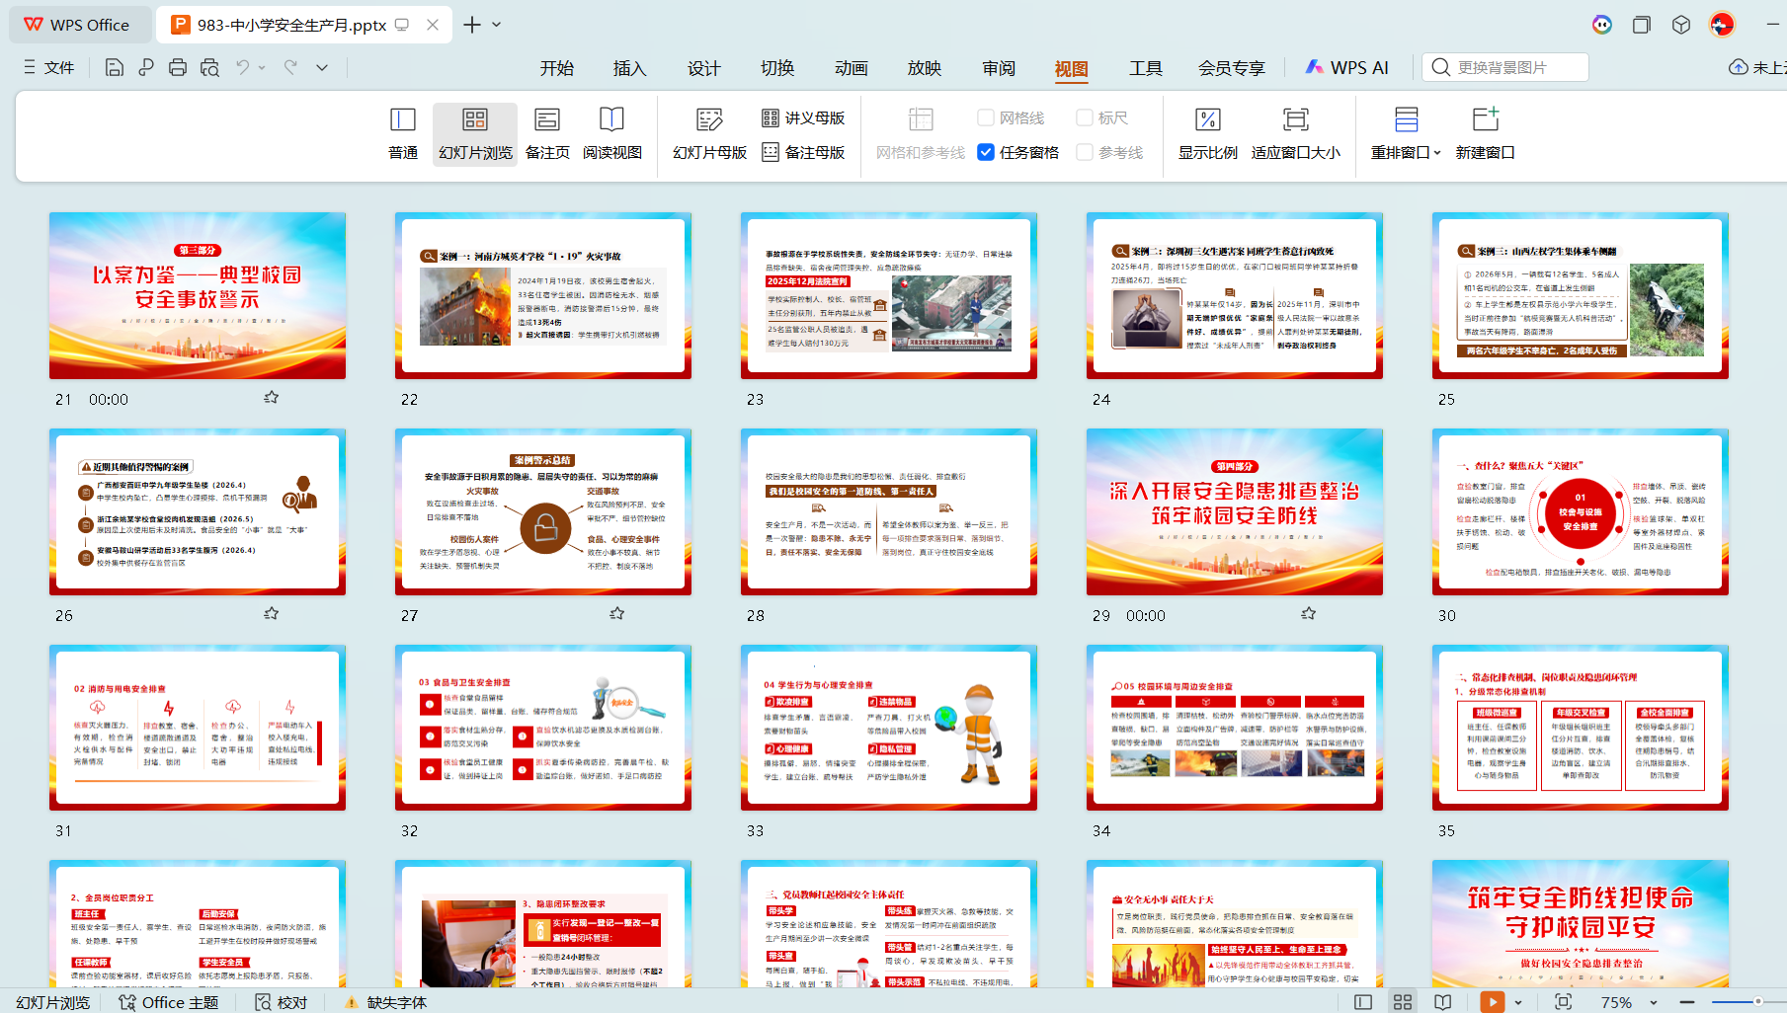Screen dimensions: 1787x1013
Task: Start slideshow with orange play button
Action: pos(1493,1002)
